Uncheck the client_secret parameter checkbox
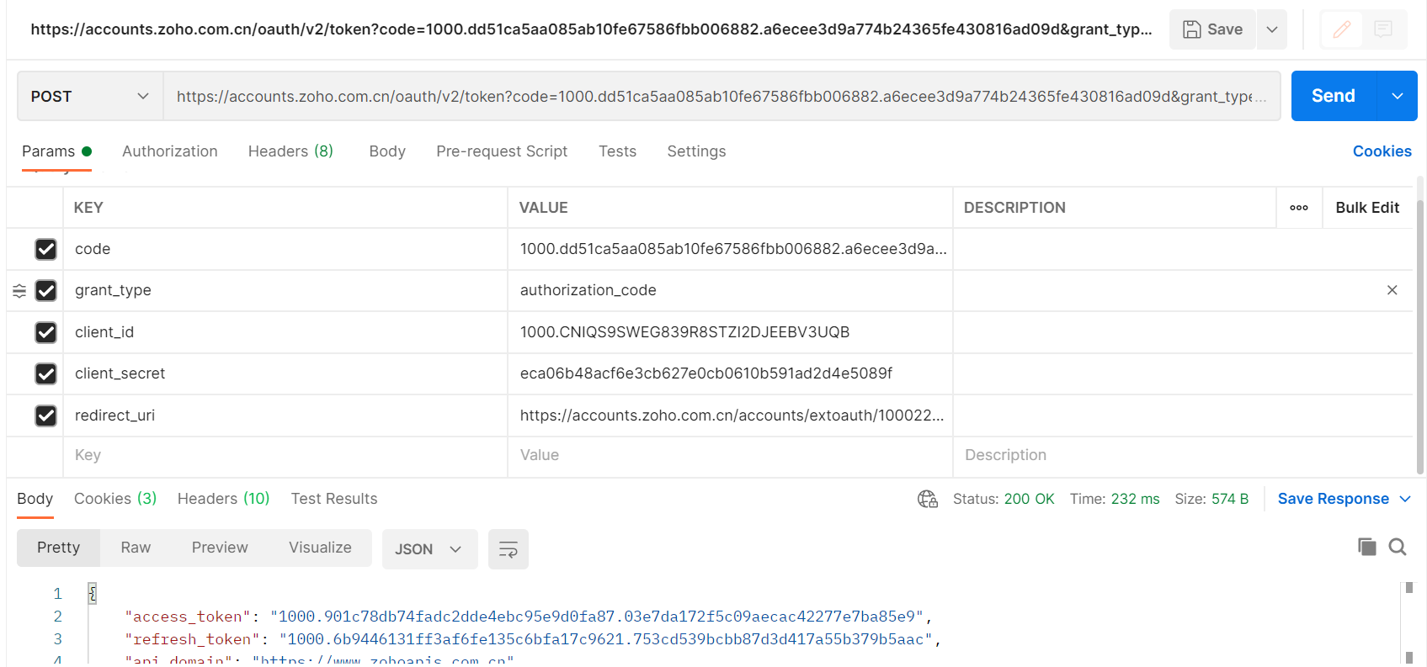The height and width of the screenshot is (667, 1427). [46, 373]
